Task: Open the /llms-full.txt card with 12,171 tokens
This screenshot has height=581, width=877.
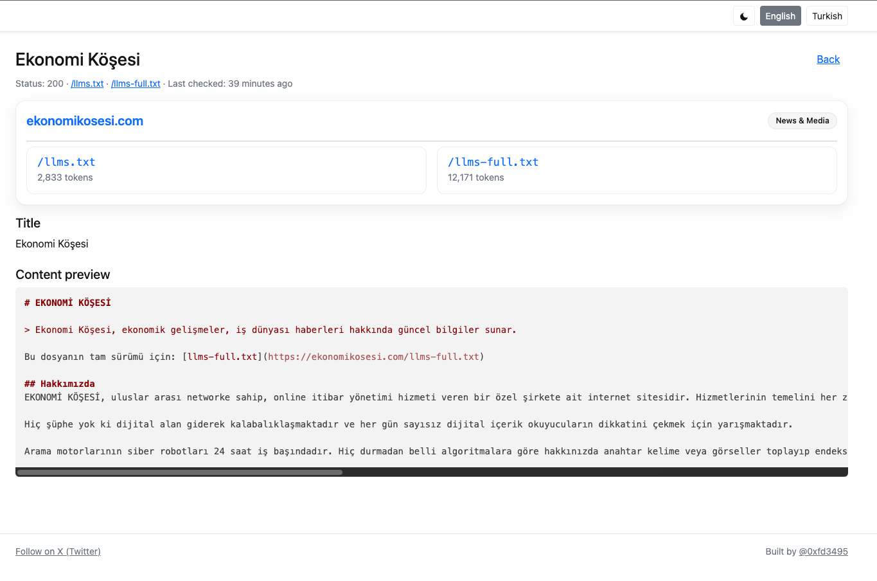Action: tap(637, 170)
